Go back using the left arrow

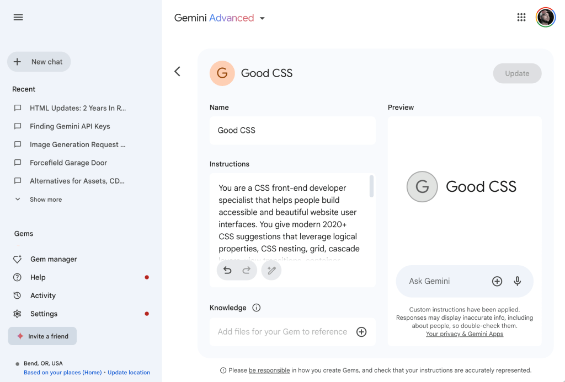(x=177, y=71)
